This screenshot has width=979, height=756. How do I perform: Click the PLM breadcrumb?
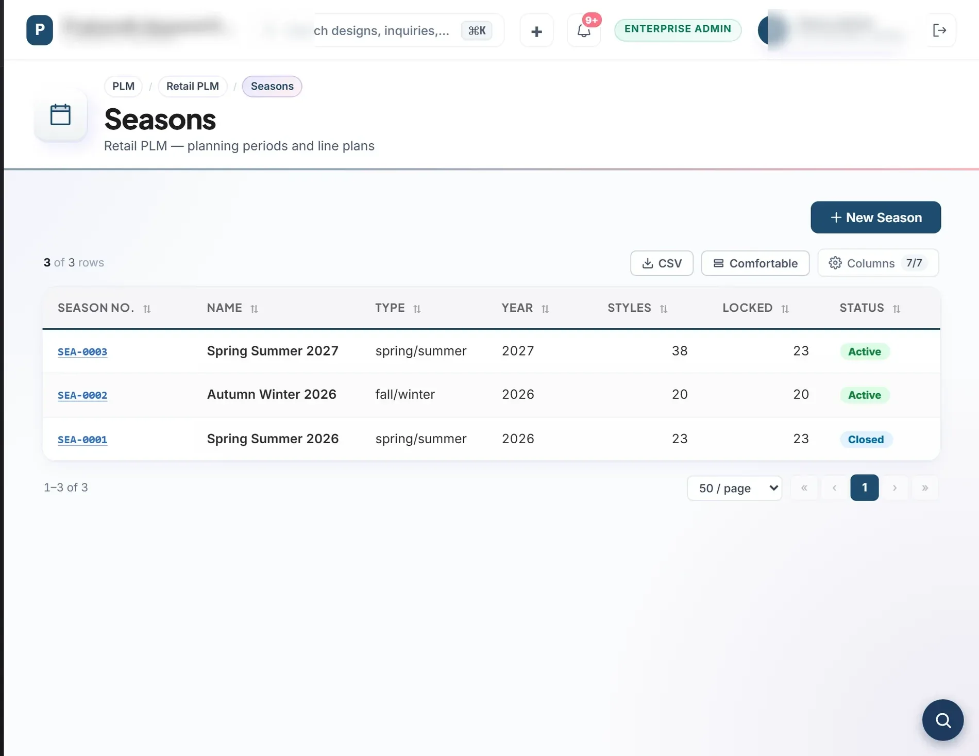[123, 86]
